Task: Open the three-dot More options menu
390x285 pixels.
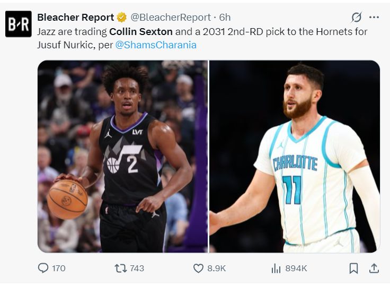Action: (374, 17)
